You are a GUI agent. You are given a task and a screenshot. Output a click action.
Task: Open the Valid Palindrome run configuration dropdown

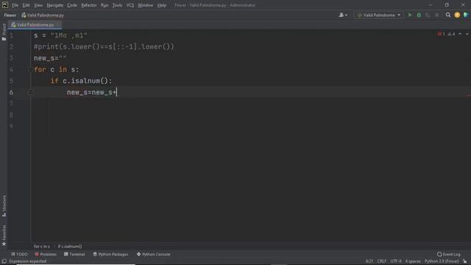[x=378, y=15]
